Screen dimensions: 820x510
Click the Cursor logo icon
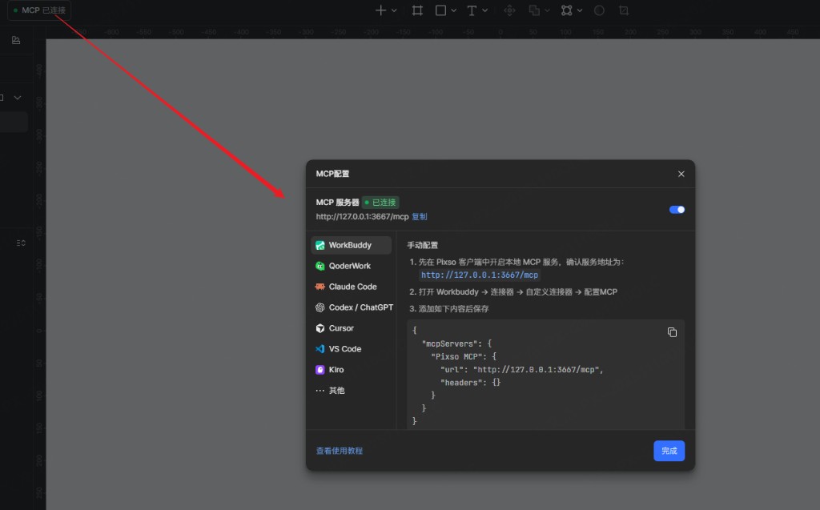click(320, 328)
